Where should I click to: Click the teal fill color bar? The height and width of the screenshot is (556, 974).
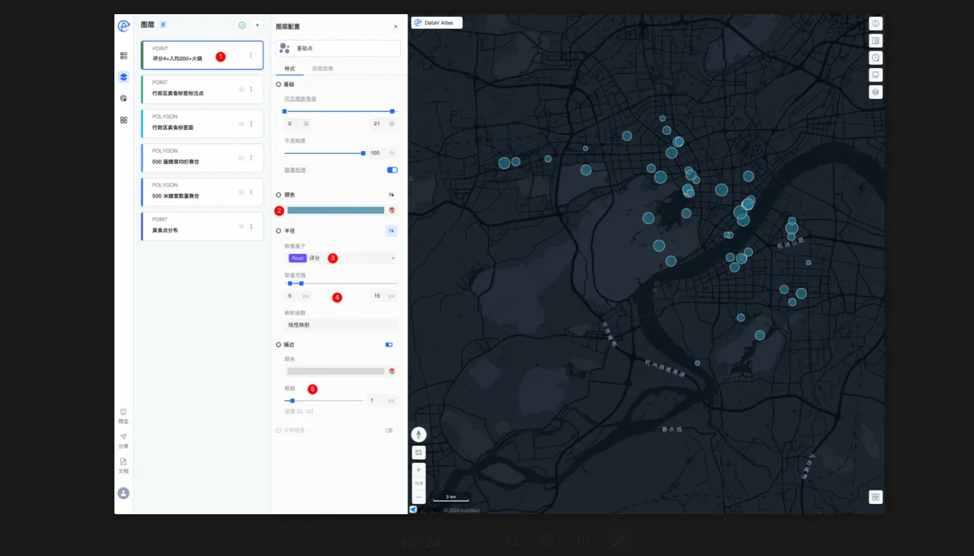tap(335, 210)
